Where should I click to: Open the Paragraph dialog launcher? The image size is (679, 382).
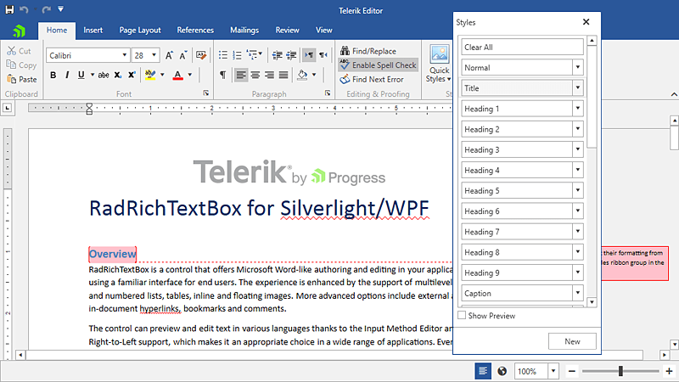coord(328,93)
